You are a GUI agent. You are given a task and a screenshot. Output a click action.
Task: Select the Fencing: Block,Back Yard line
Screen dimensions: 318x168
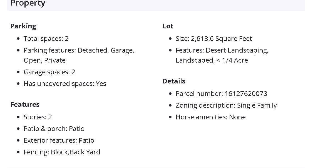[x=62, y=152]
